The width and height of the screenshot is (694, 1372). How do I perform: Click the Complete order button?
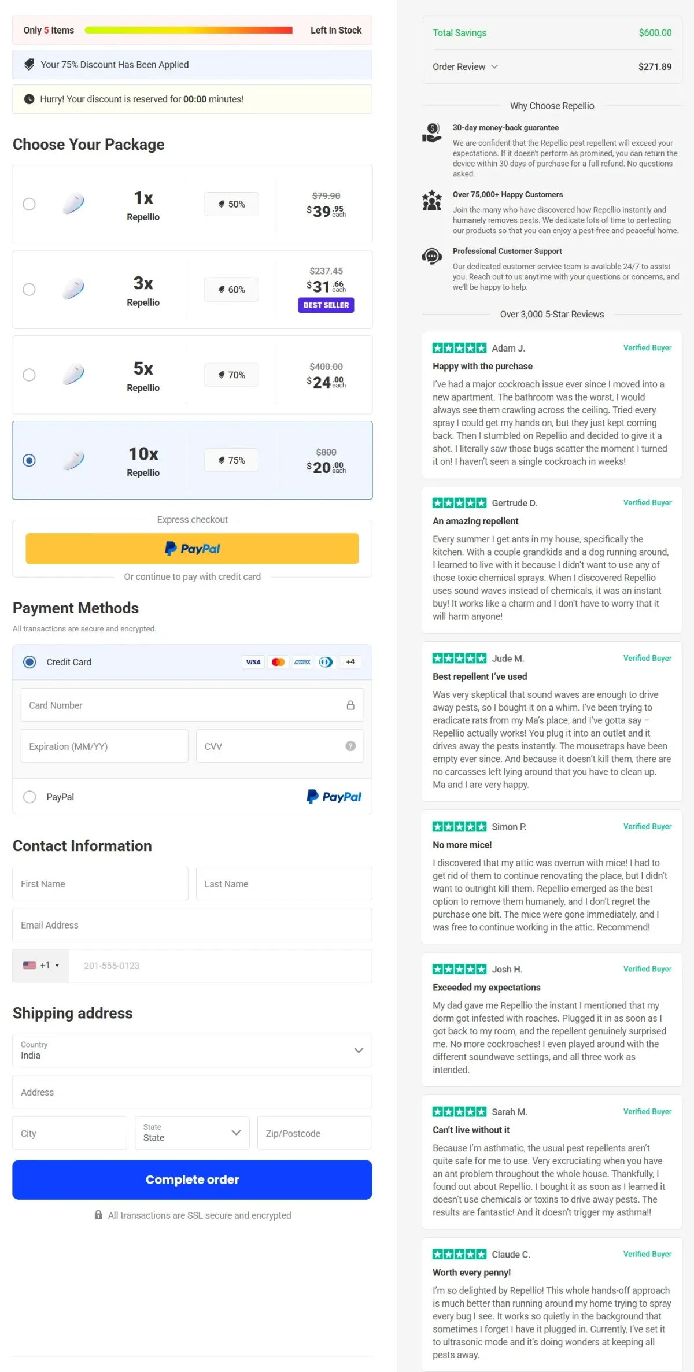(192, 1179)
